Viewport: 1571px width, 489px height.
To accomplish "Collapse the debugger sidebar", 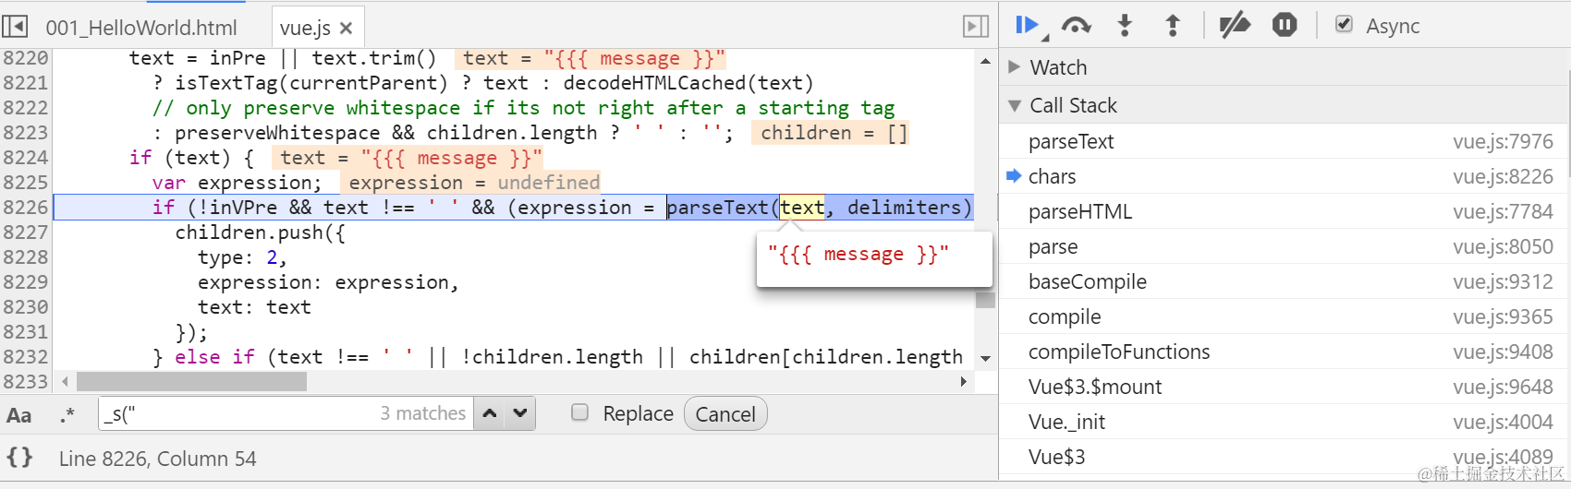I will coord(976,27).
